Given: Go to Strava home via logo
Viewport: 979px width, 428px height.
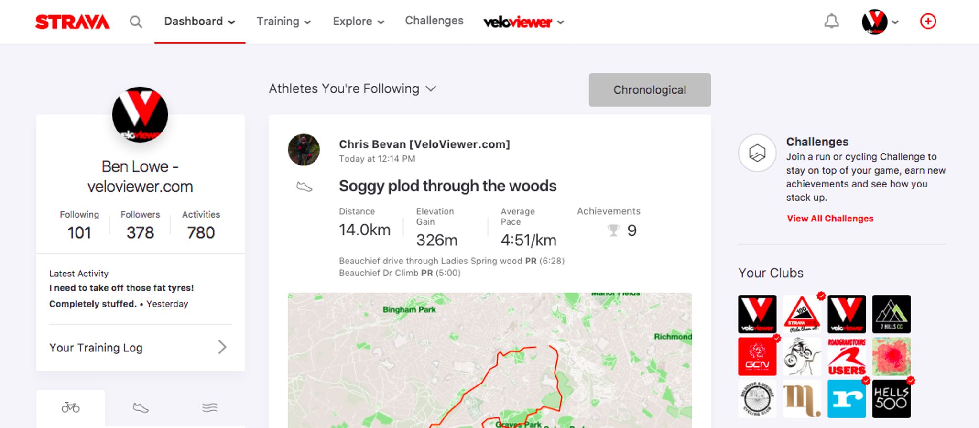Looking at the screenshot, I should pos(73,22).
